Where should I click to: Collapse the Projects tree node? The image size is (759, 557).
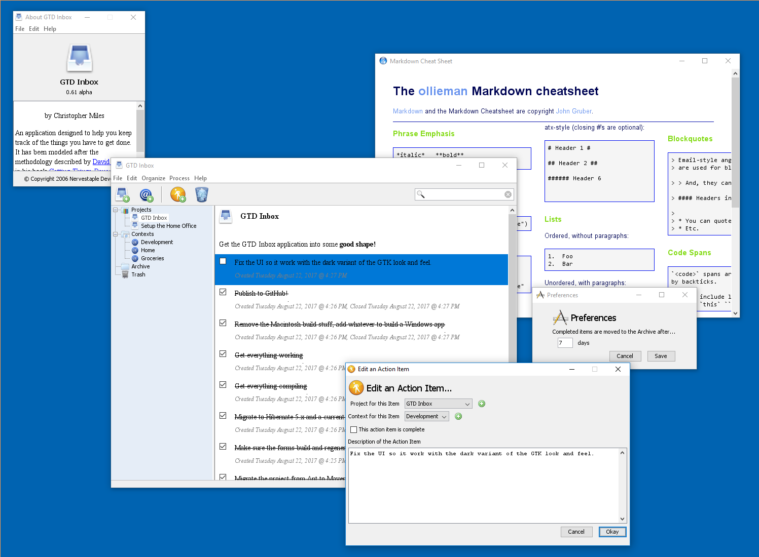116,210
